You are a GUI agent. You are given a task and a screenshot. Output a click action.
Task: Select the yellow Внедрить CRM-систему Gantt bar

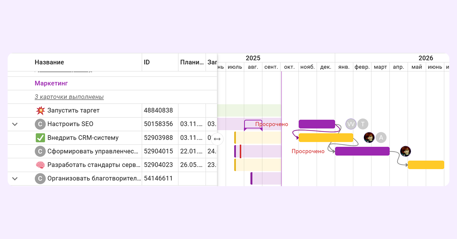click(x=326, y=138)
